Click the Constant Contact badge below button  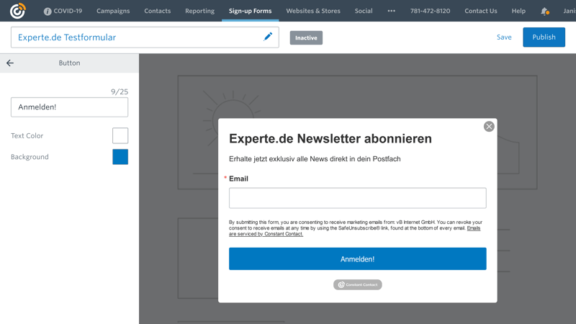357,284
